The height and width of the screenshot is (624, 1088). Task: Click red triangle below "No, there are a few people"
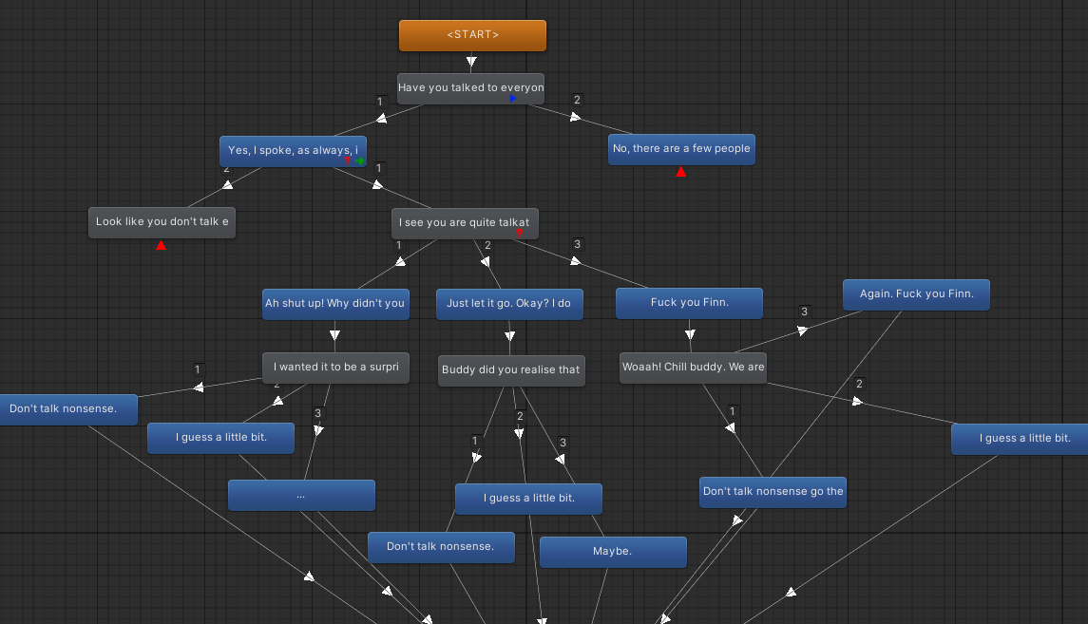tap(680, 172)
